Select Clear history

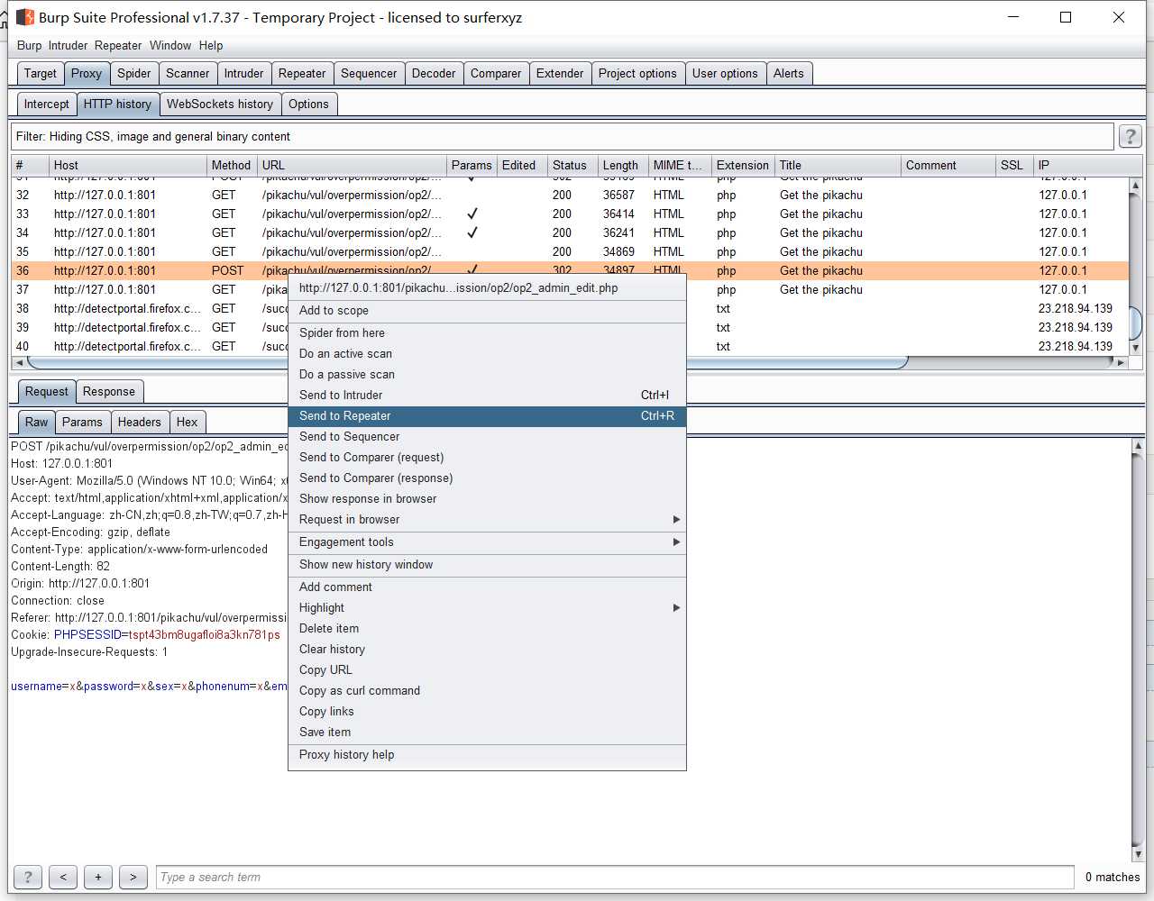point(487,649)
